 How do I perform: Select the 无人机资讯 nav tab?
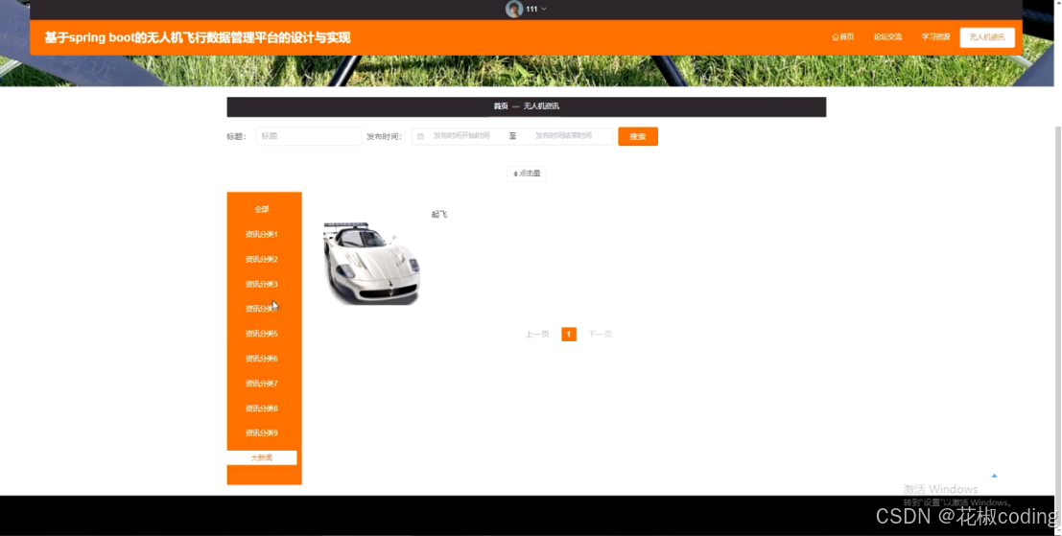[987, 37]
